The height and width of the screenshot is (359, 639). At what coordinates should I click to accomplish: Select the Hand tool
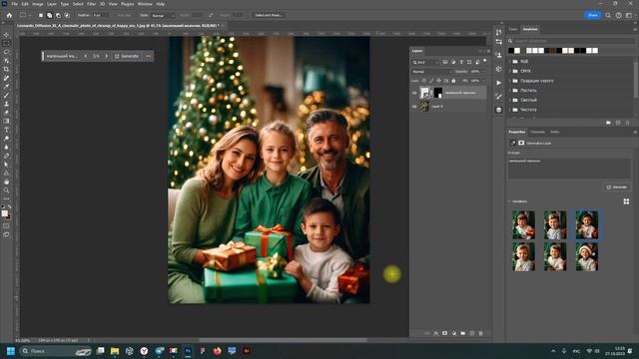point(6,181)
